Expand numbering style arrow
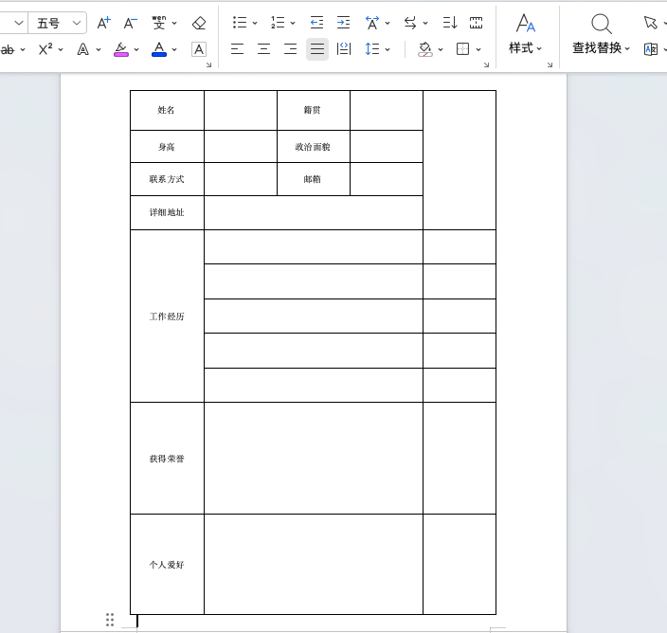This screenshot has height=633, width=667. point(293,24)
